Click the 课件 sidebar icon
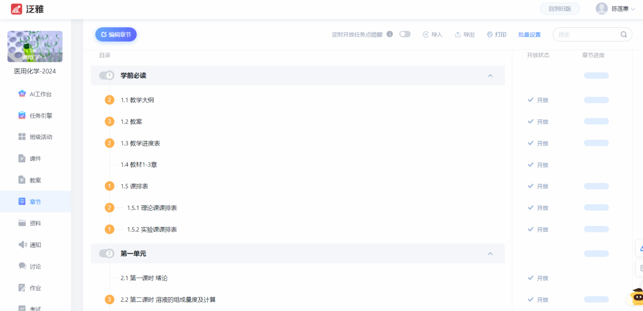This screenshot has height=311, width=643. [x=22, y=159]
